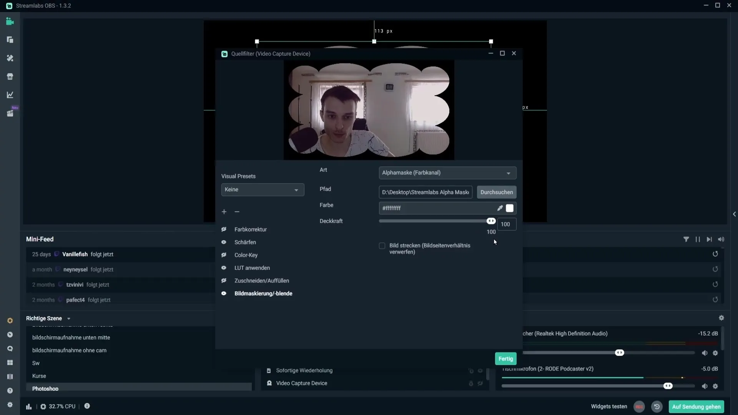Screen dimensions: 738x415
Task: Expand the Richtige Szene collection dropdown
Action: (x=69, y=319)
